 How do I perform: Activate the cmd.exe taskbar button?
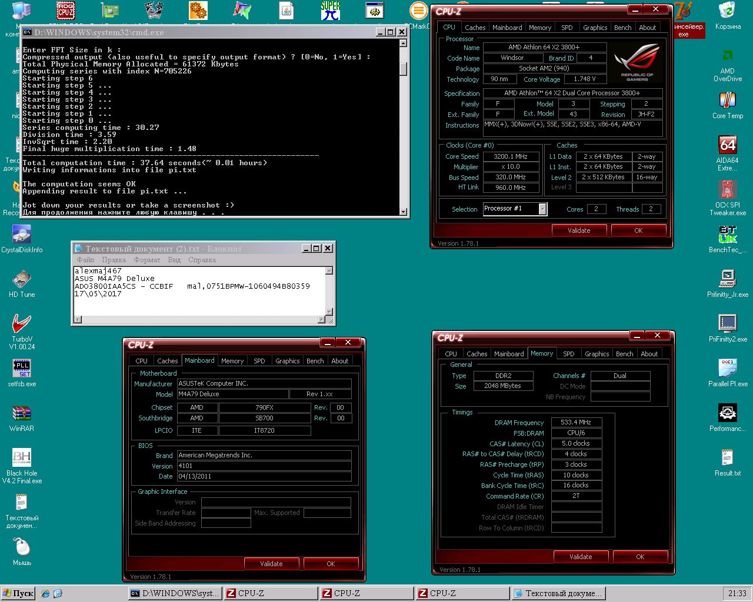click(175, 593)
